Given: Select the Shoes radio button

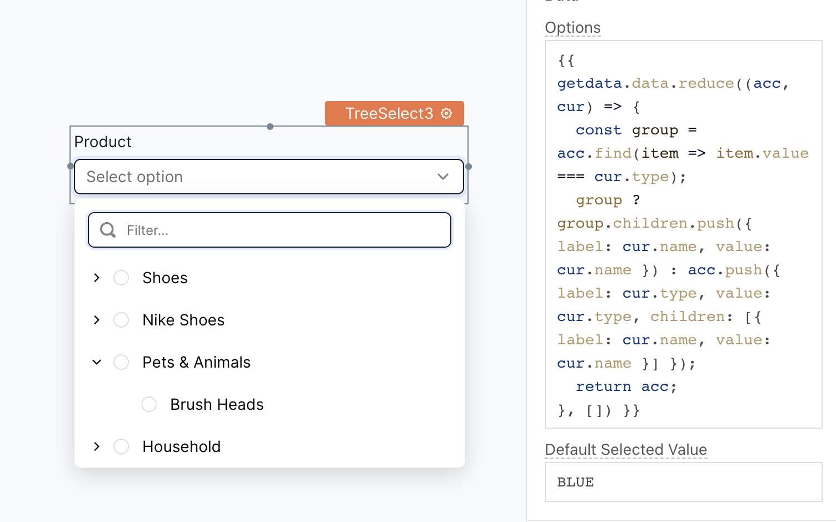Looking at the screenshot, I should 121,278.
